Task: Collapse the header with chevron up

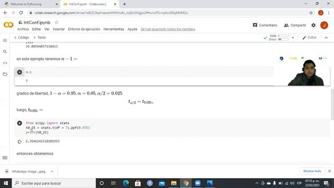Action: (326, 38)
